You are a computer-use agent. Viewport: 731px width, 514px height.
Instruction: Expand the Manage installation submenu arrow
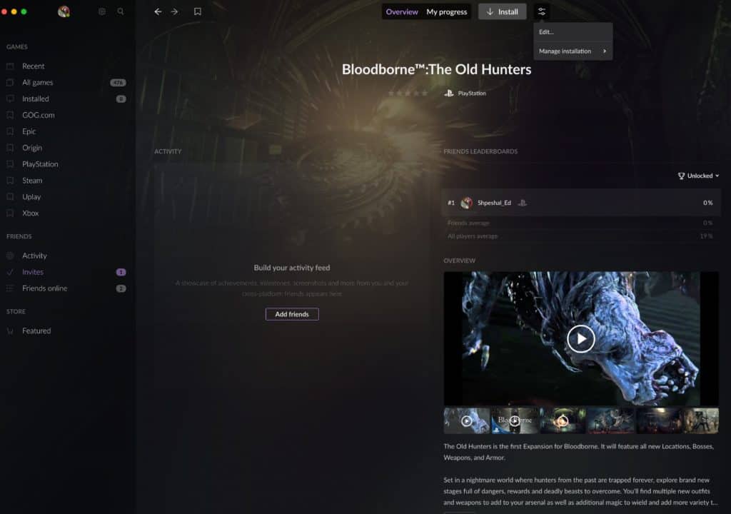(605, 51)
